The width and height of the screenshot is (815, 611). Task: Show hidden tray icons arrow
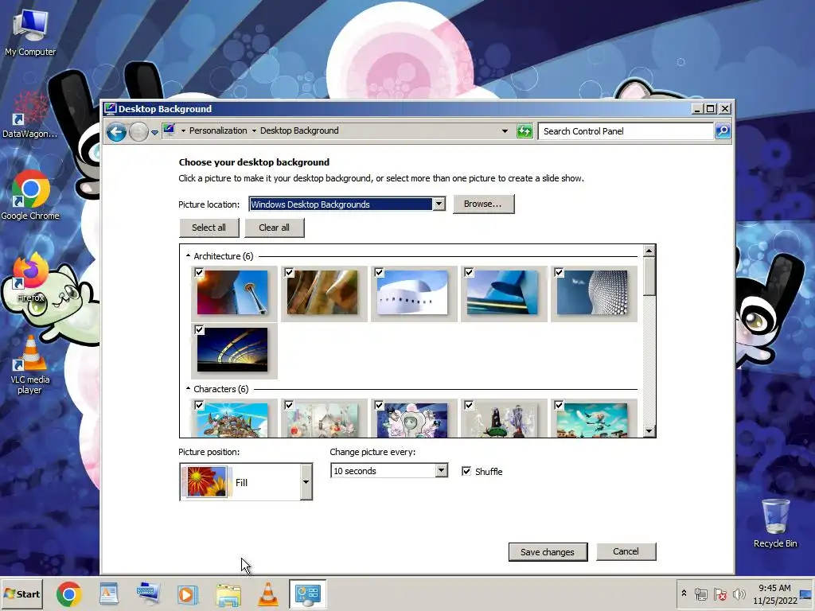point(684,593)
